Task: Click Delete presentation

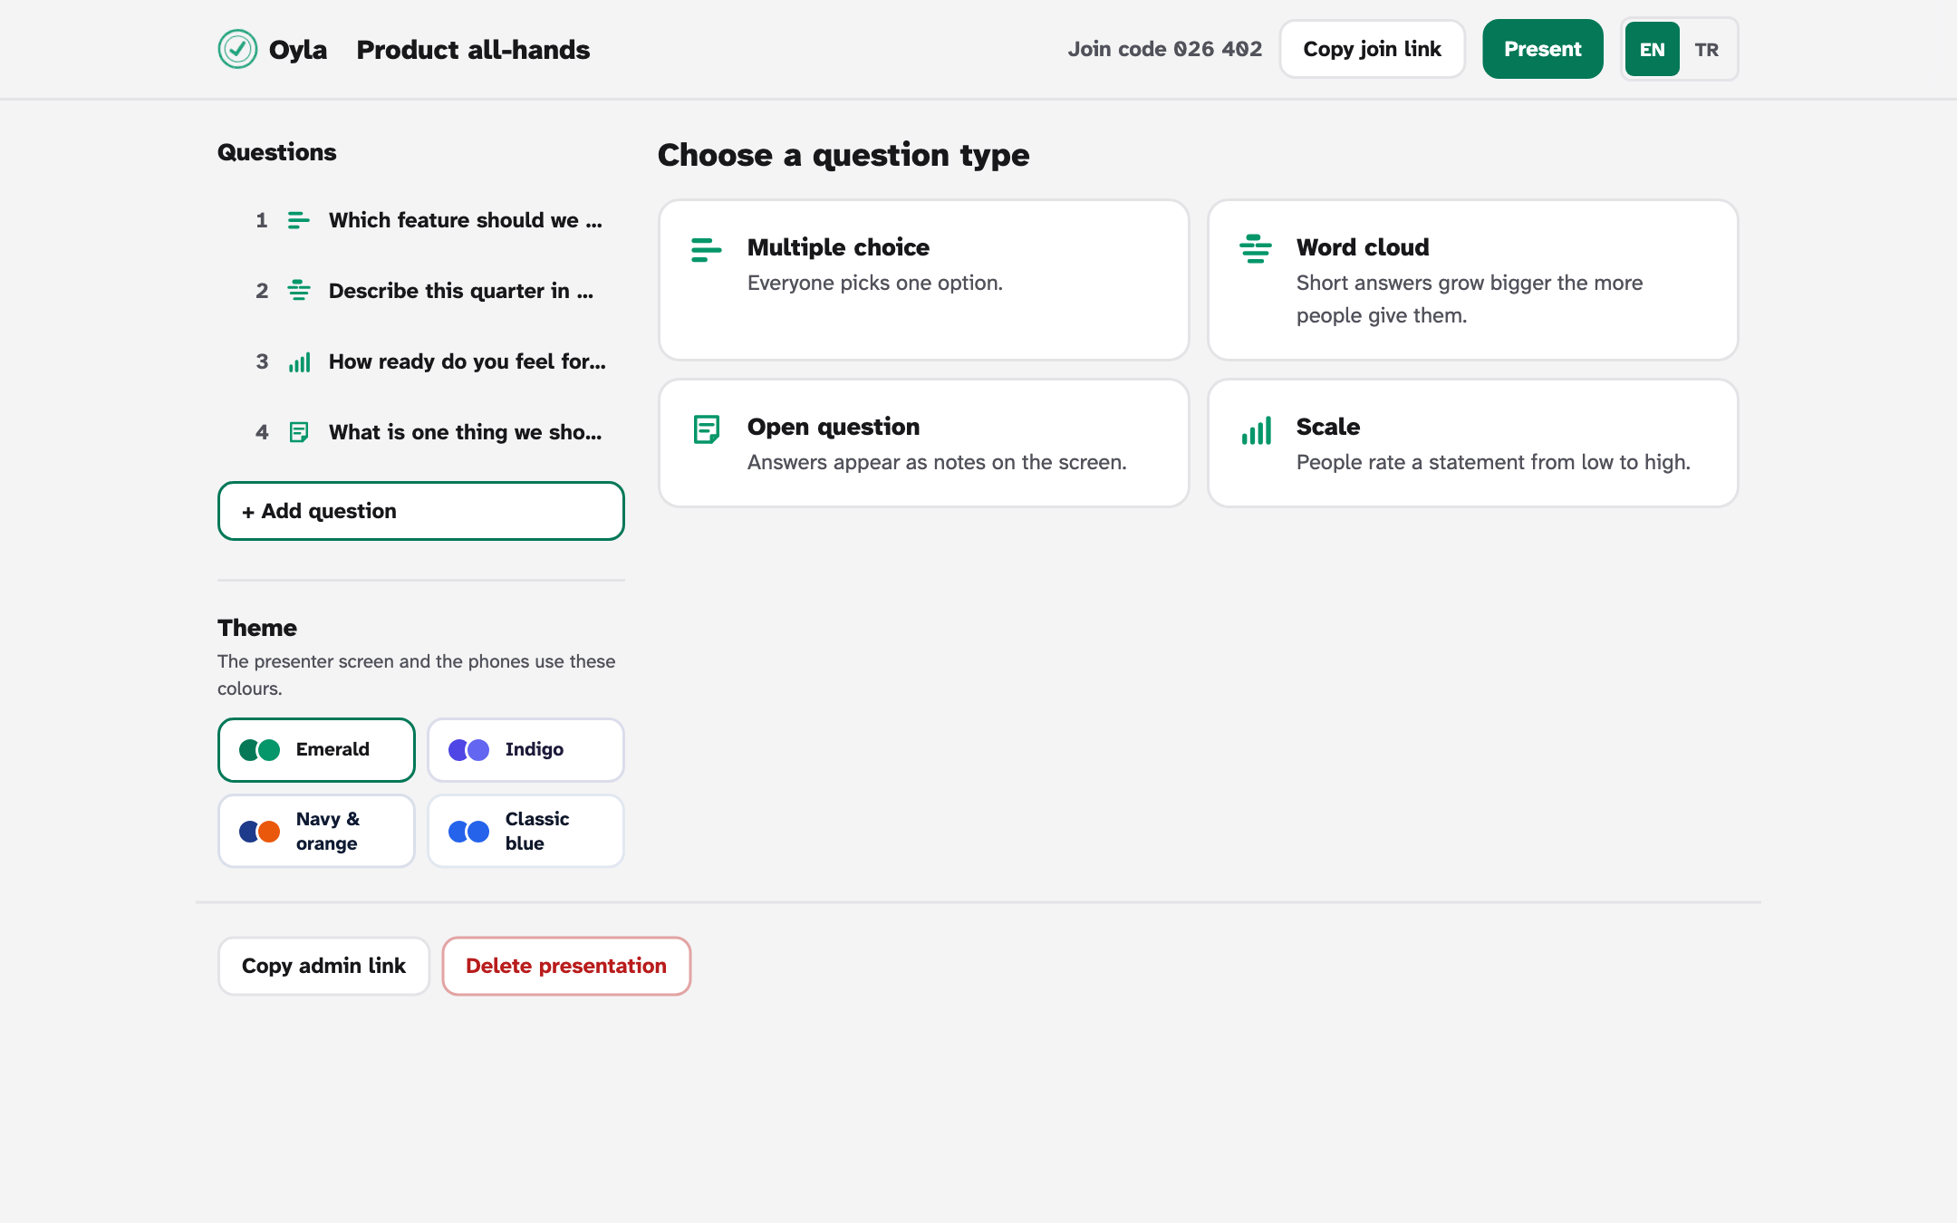Action: click(x=566, y=966)
